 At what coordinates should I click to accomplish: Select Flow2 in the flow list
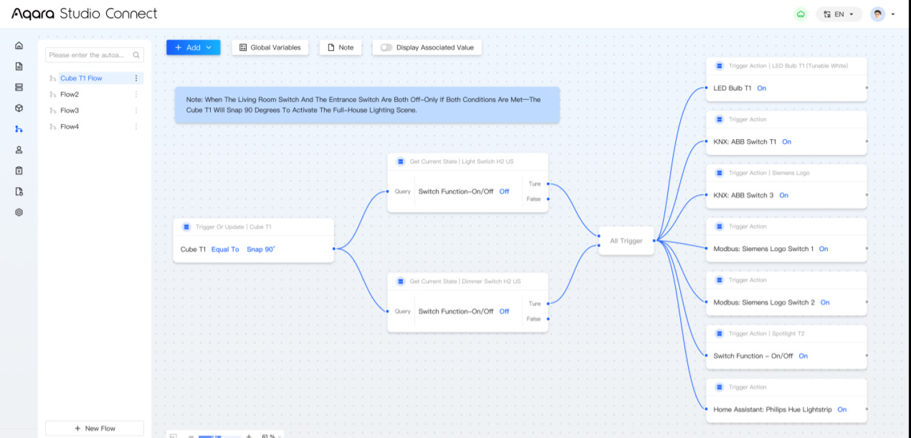click(70, 95)
